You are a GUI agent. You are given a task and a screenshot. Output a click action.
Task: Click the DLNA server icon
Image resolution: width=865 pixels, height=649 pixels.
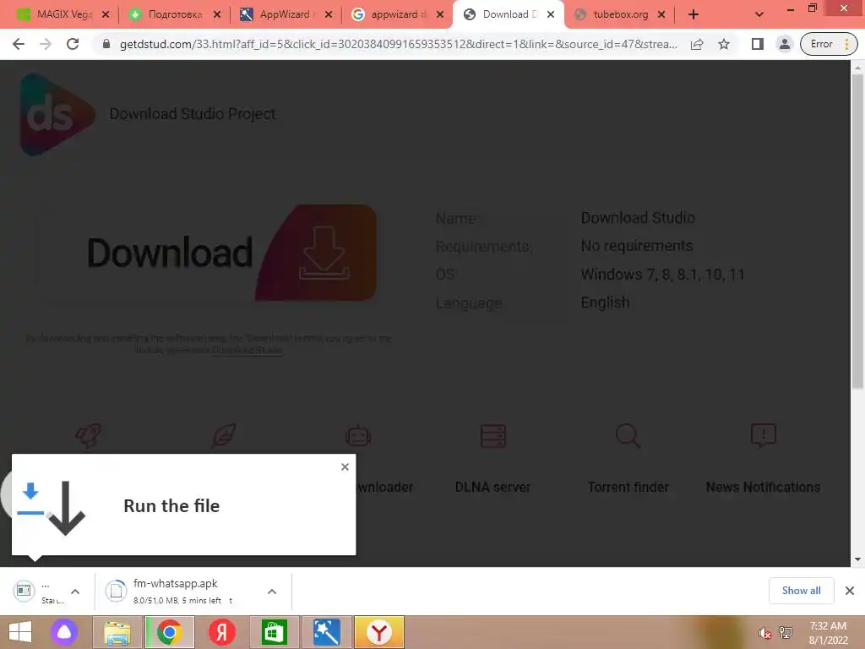tap(492, 436)
